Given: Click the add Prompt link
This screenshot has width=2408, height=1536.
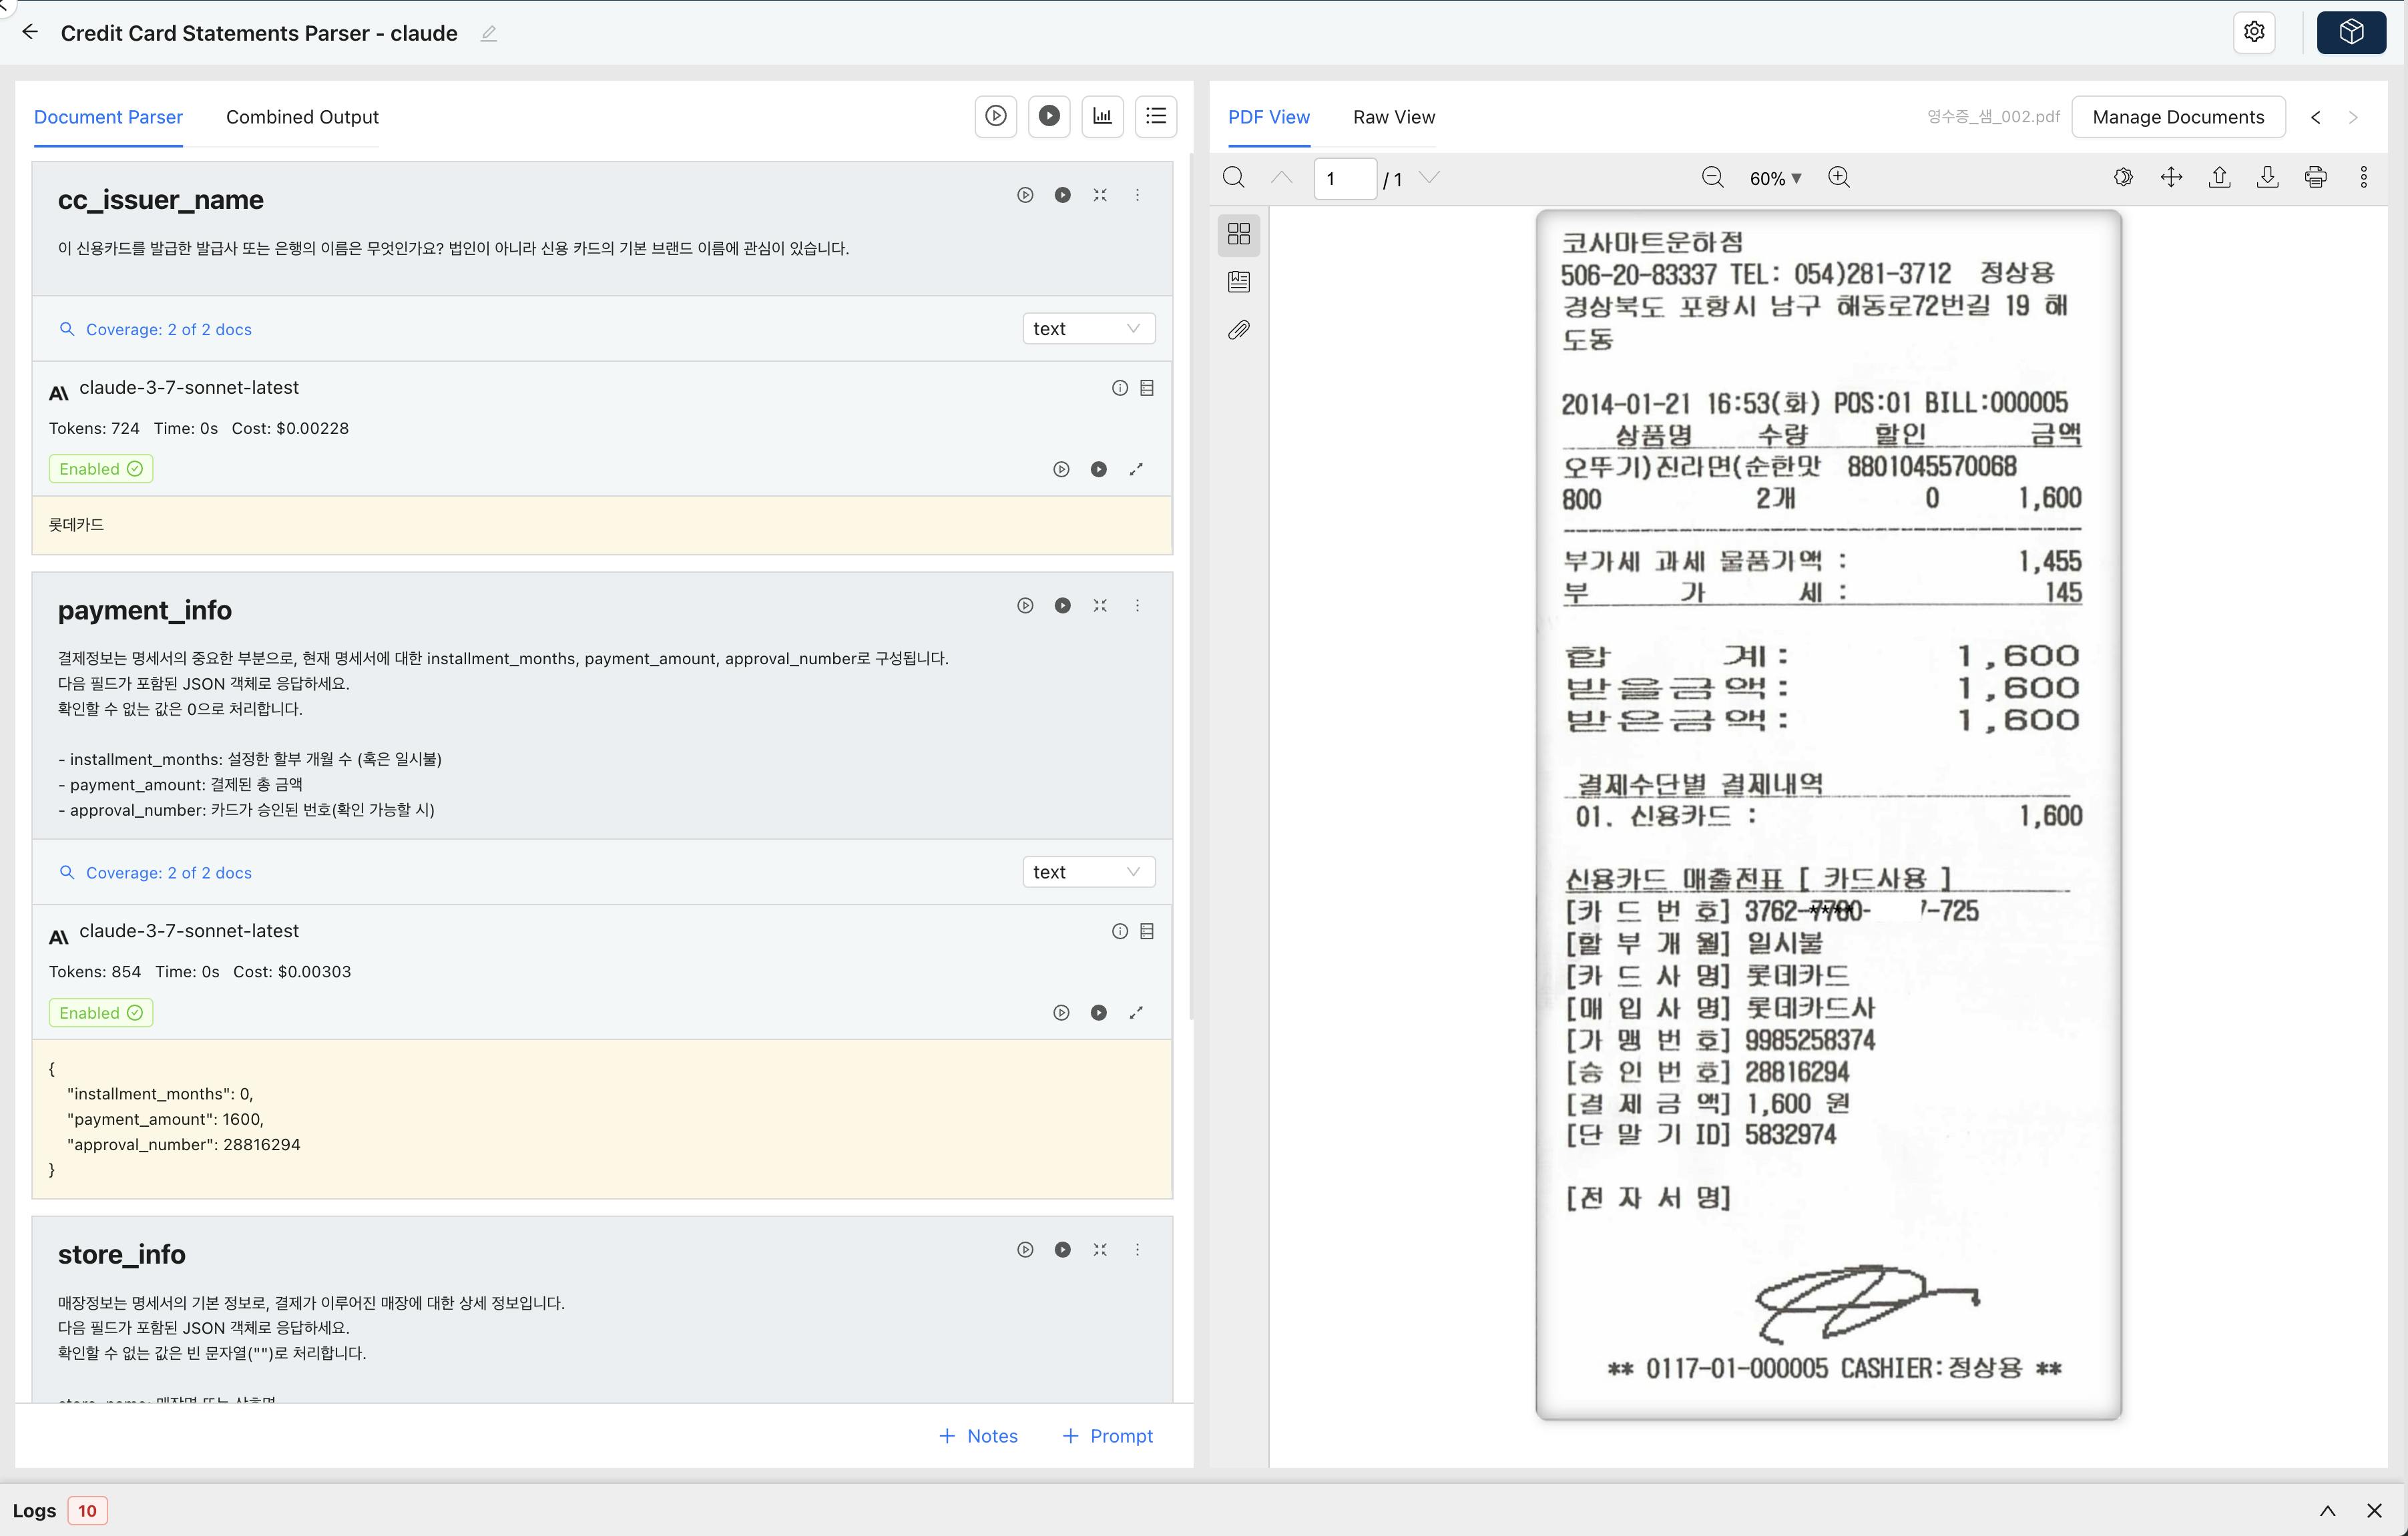Looking at the screenshot, I should [x=1107, y=1436].
